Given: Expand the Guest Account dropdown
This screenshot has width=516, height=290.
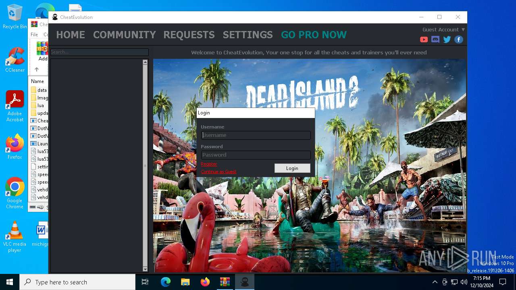Looking at the screenshot, I should point(443,29).
